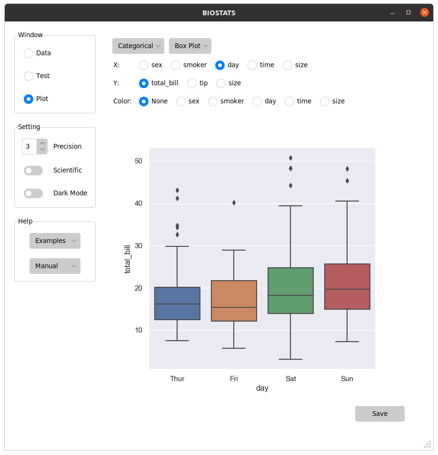Color the plot by sex

click(180, 101)
